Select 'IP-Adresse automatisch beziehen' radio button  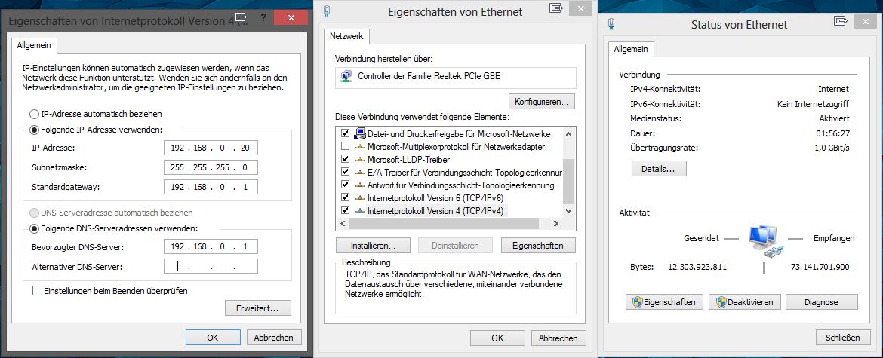pos(35,114)
